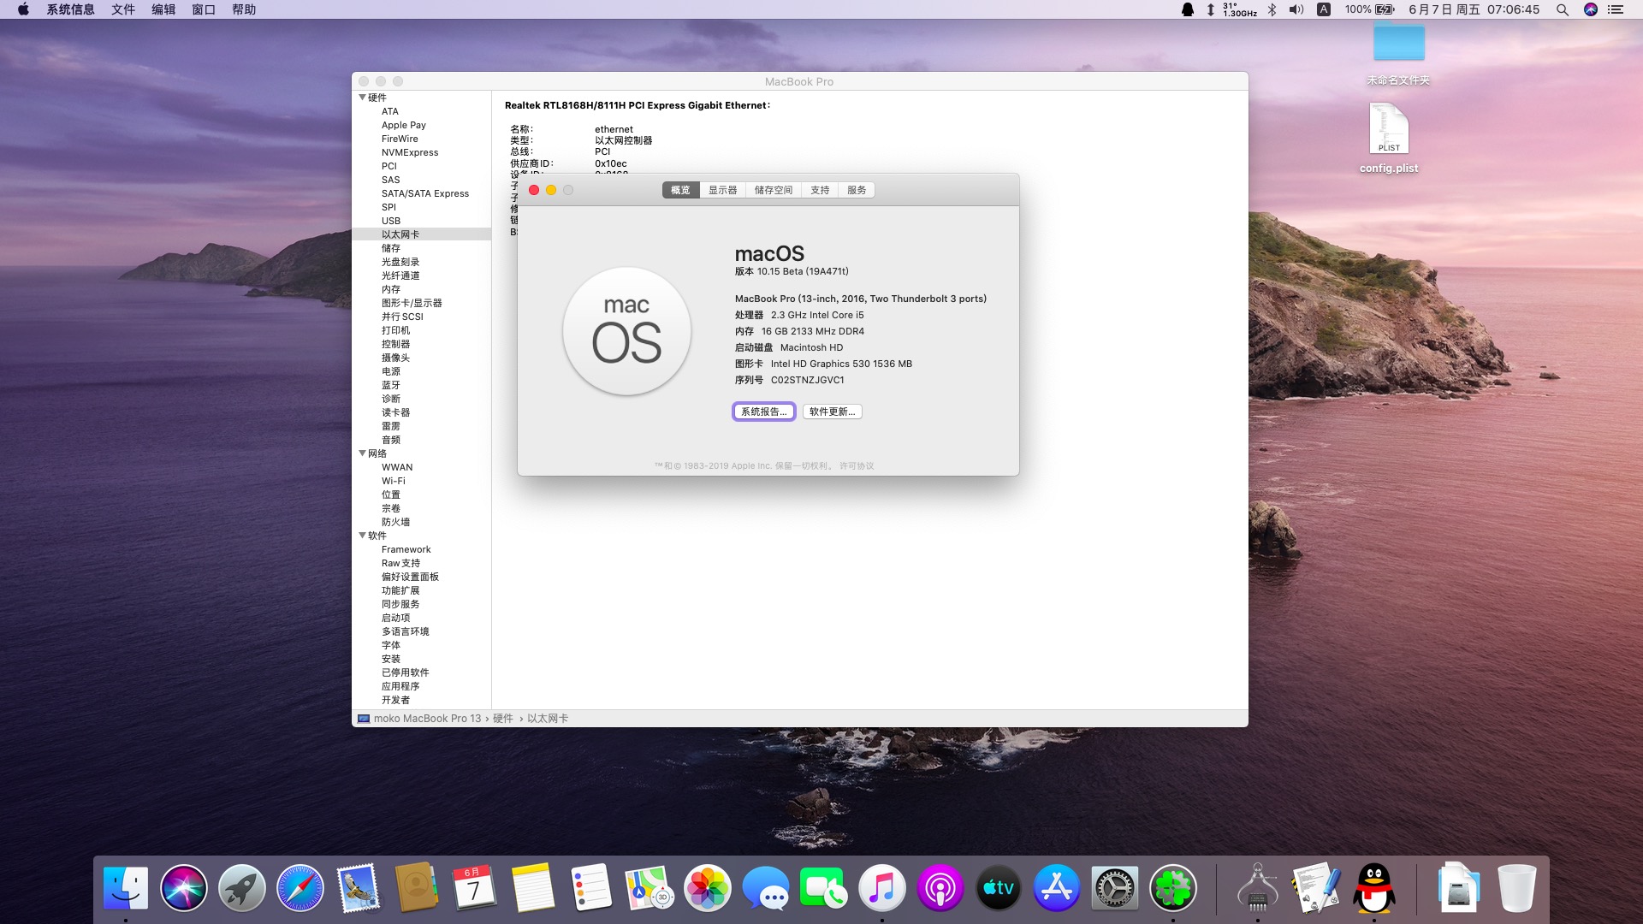Open Podcasts app in Dock
The width and height of the screenshot is (1643, 924).
940,888
